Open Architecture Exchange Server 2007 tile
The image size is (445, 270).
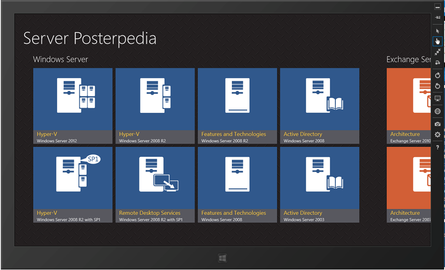point(408,185)
